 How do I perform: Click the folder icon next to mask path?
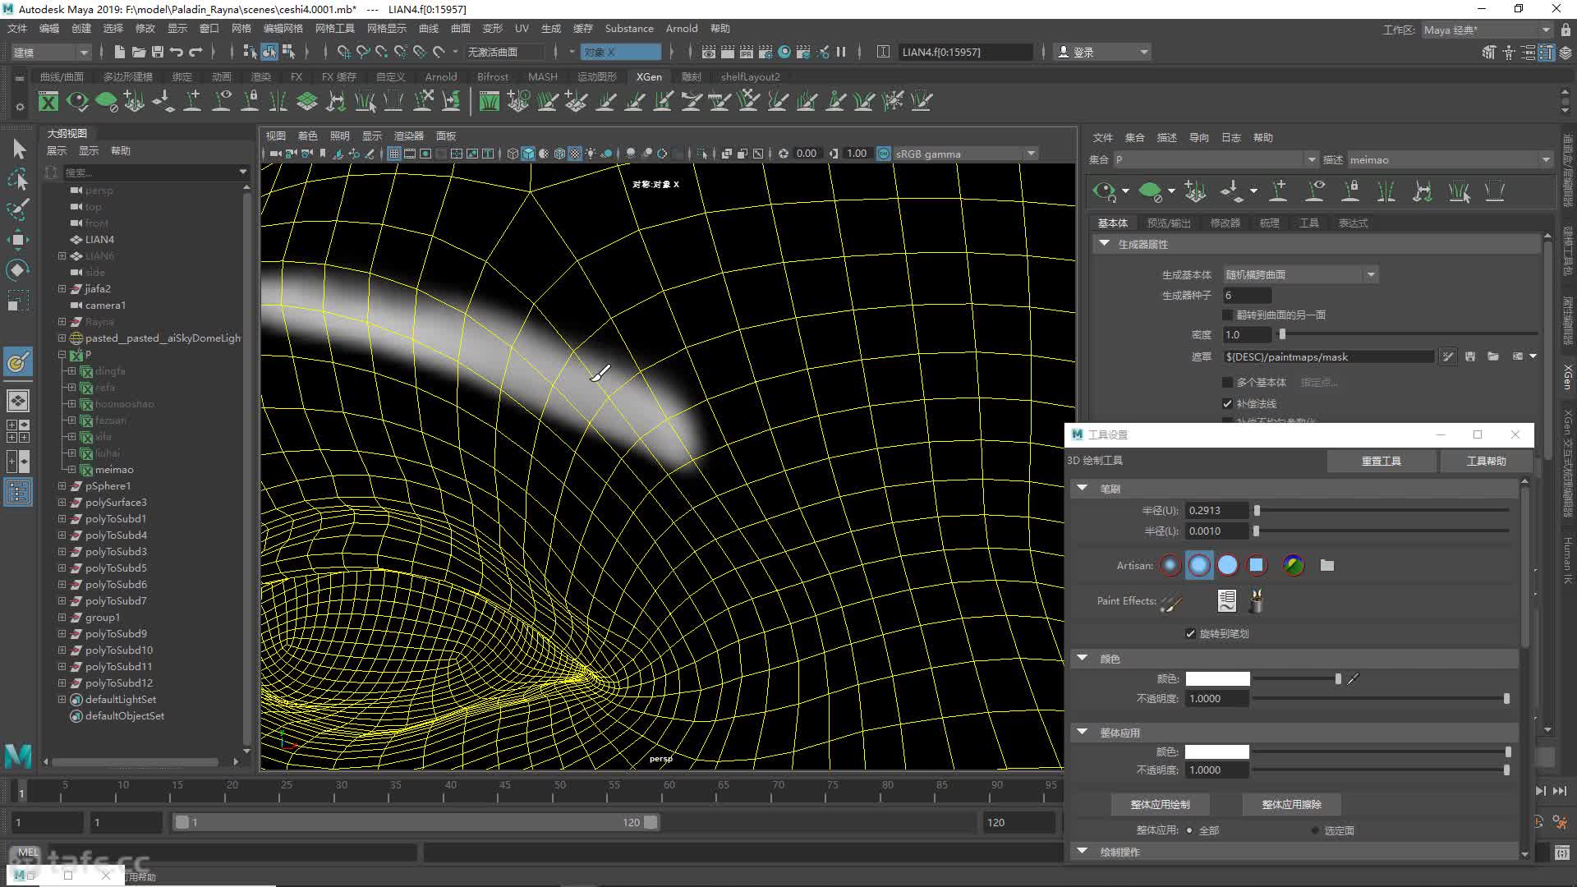[x=1493, y=356]
